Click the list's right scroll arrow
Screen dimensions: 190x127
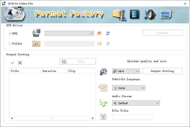93,118
